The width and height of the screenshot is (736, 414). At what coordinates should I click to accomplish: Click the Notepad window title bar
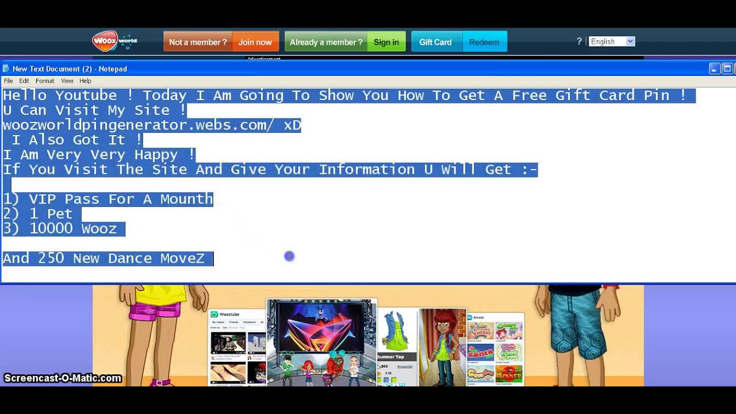pos(368,68)
